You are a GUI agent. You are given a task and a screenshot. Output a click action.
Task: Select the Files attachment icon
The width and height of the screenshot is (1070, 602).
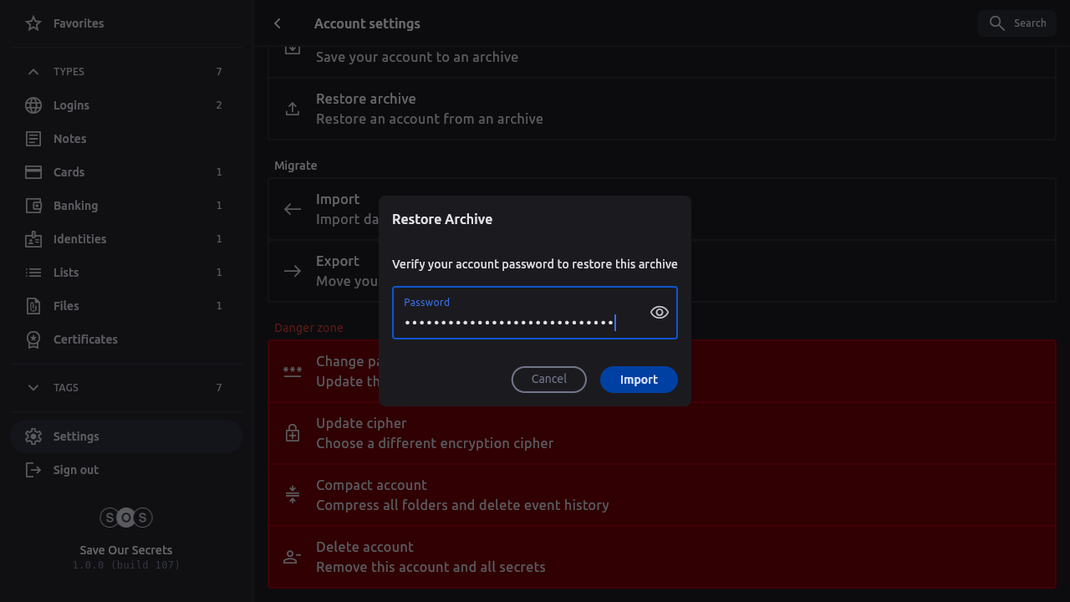[x=33, y=306]
